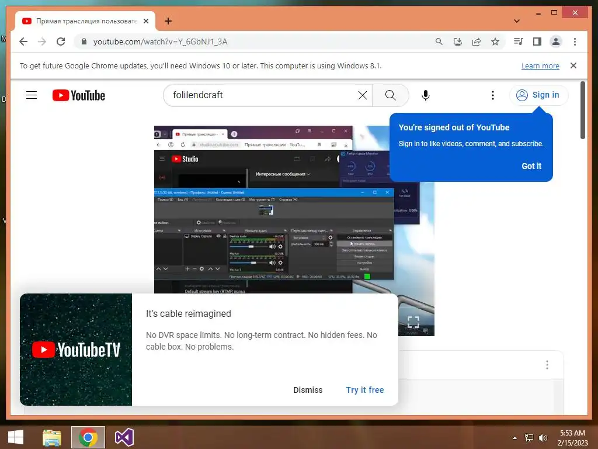Click the page vertical scrollbar
Screen dimensions: 598x449
tap(582, 110)
